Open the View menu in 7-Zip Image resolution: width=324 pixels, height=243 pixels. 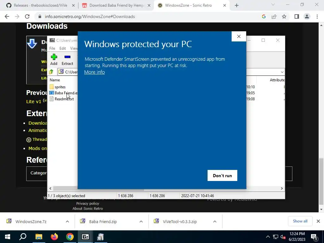coord(74,48)
